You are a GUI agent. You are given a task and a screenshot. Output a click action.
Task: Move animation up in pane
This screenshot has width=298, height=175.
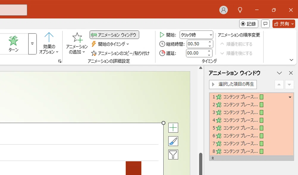tap(279, 85)
